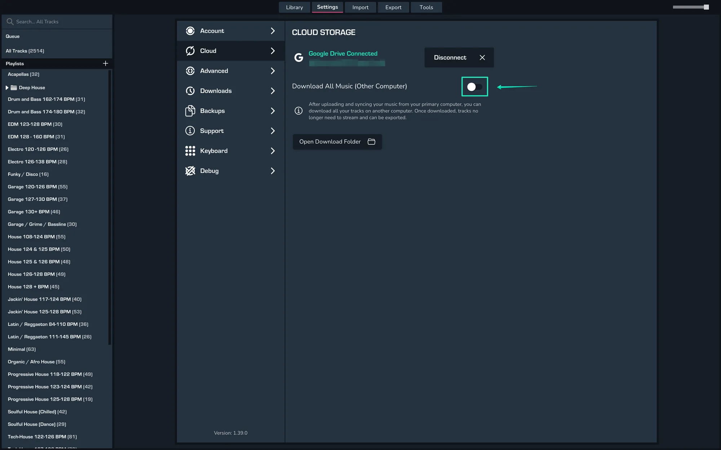Viewport: 721px width, 450px height.
Task: Click the Downloads clock icon
Action: [x=190, y=91]
